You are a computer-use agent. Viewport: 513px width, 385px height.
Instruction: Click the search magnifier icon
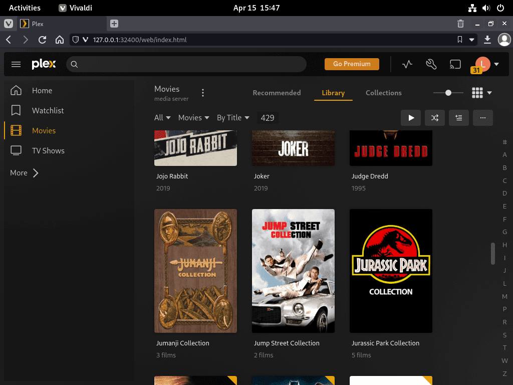pos(74,65)
